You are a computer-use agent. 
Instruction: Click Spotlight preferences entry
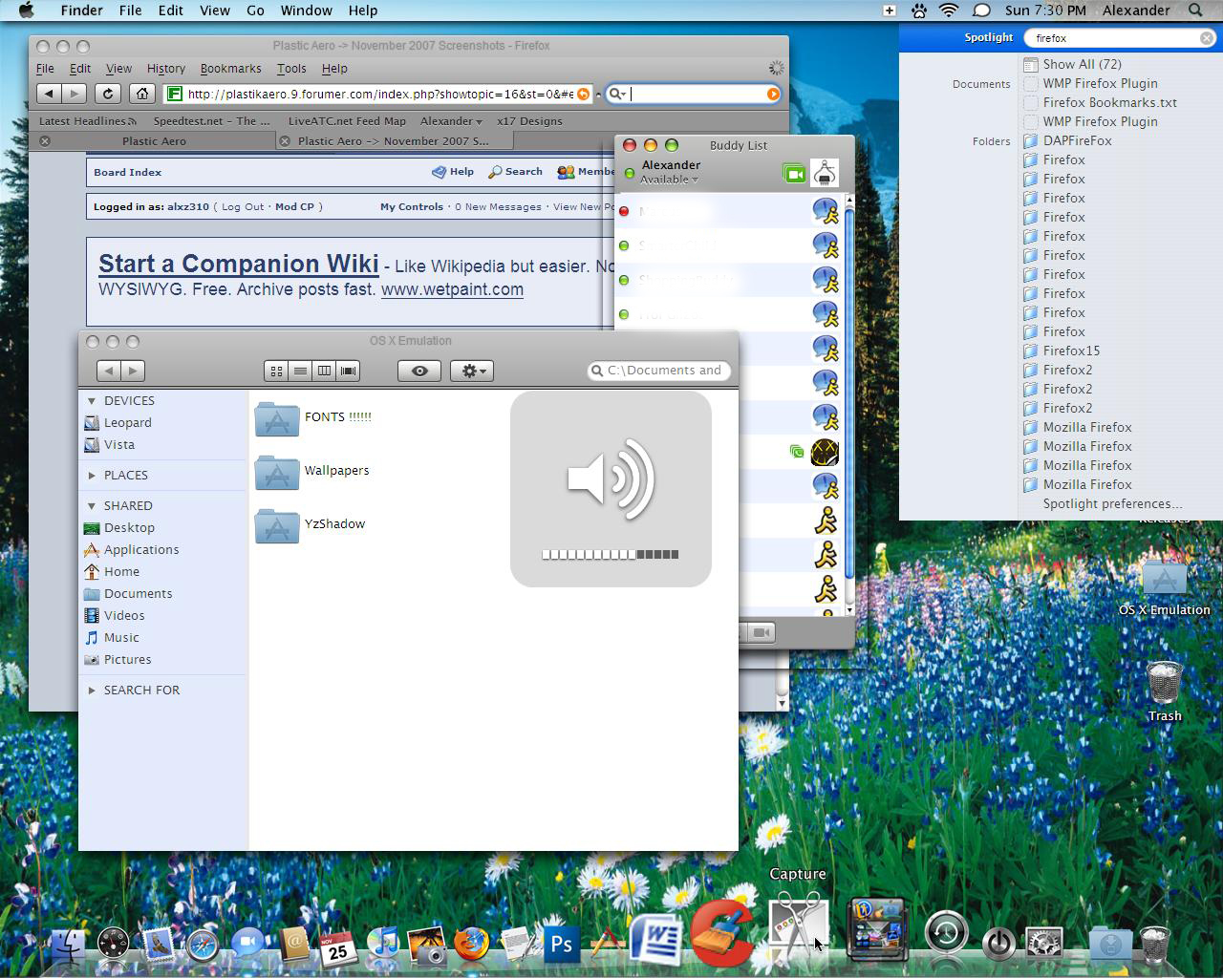click(x=1112, y=503)
